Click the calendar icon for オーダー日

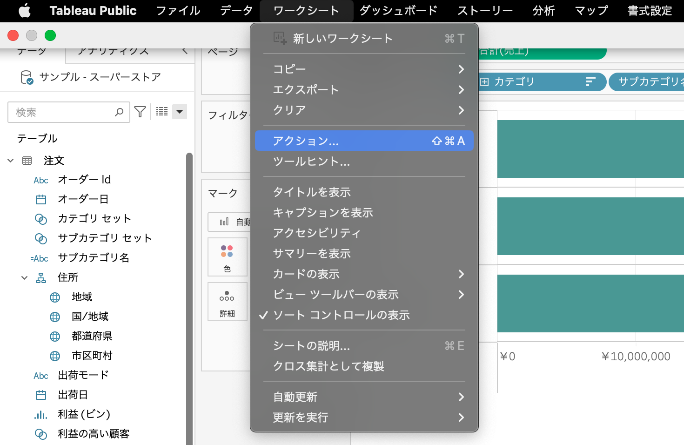(41, 200)
